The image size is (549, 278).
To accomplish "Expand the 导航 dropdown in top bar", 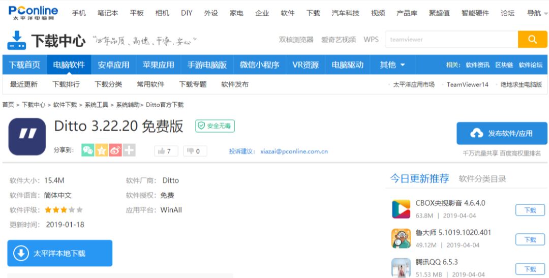I will [537, 13].
